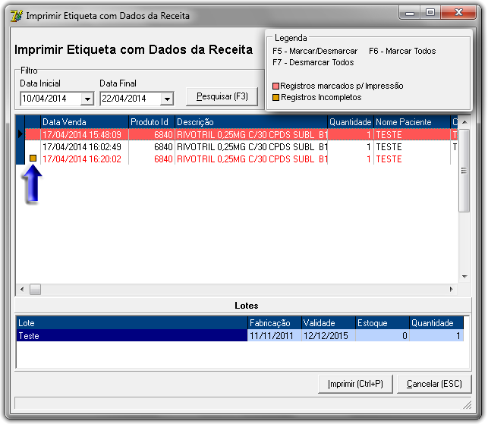Minimize the Imprimir Etiqueta window
The height and width of the screenshot is (424, 488).
tap(410, 13)
